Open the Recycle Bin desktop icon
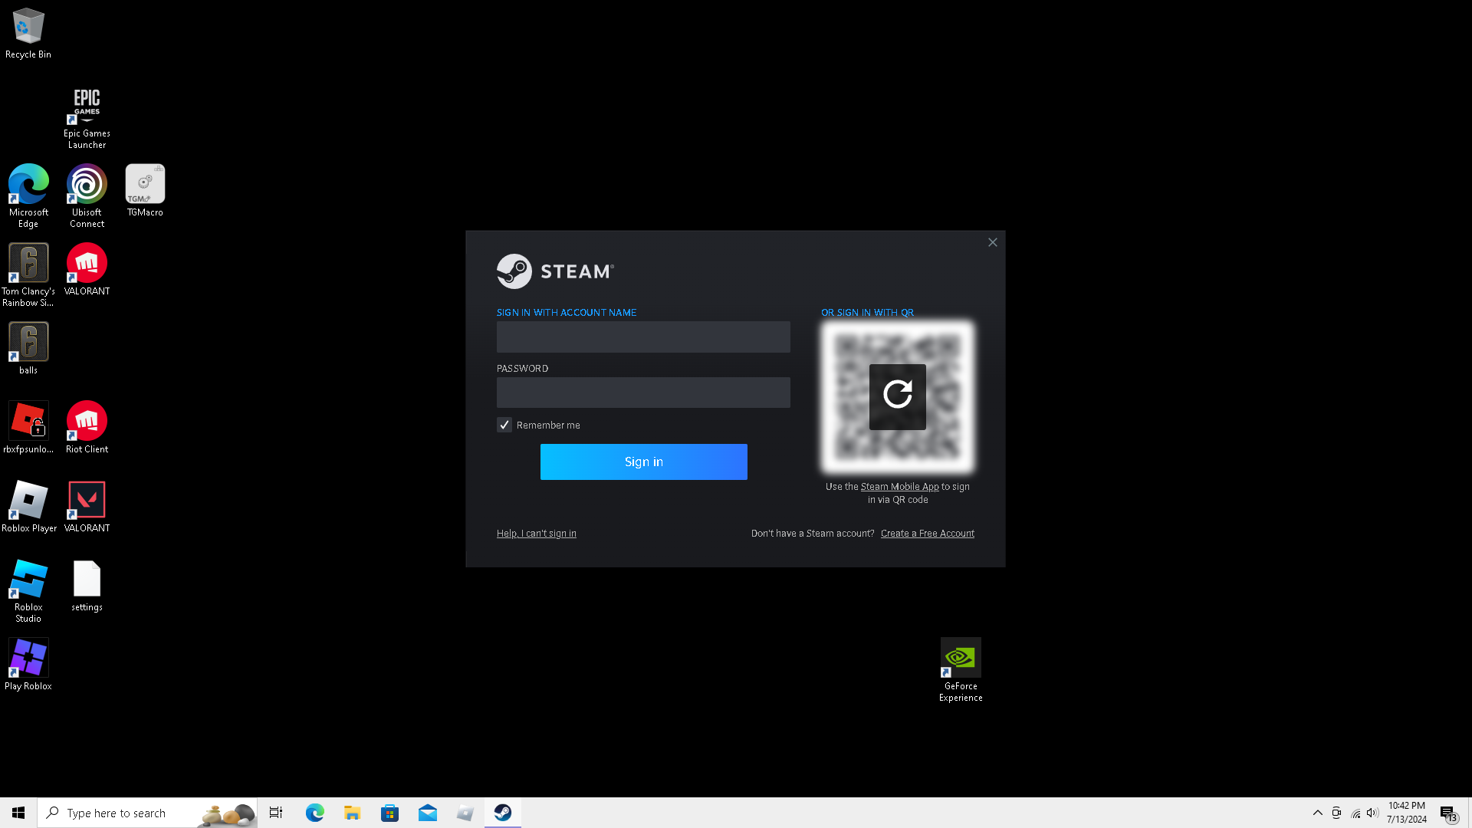1472x828 pixels. [x=28, y=34]
